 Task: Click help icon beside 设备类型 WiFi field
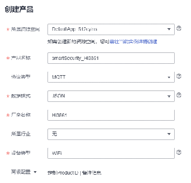[x=179, y=152]
